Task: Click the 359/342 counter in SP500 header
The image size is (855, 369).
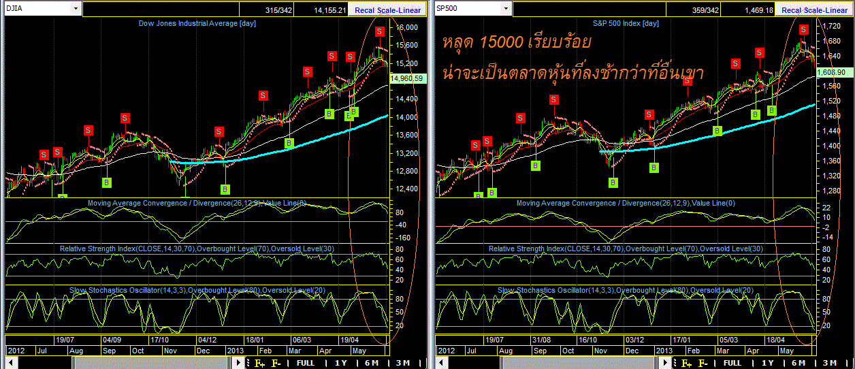Action: coord(707,10)
